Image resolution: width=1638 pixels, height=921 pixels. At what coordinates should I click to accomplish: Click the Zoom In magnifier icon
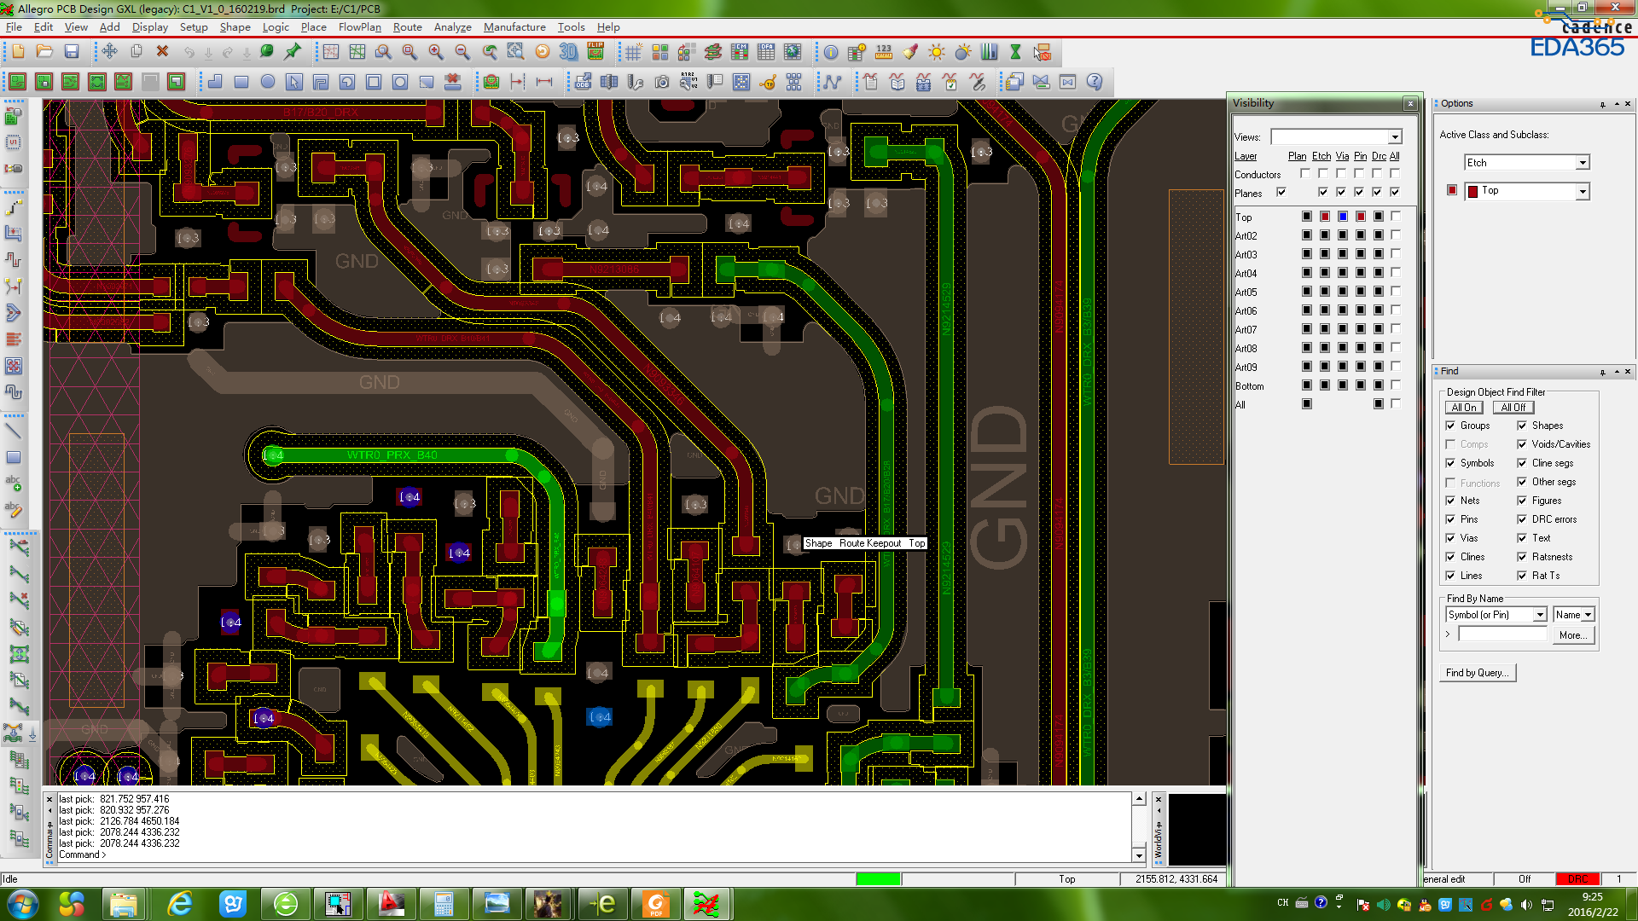pos(436,52)
